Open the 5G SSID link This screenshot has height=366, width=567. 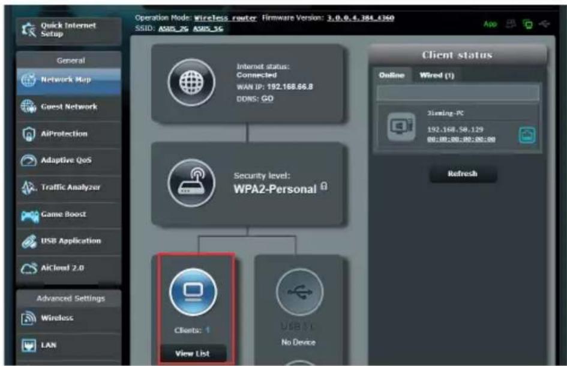click(x=208, y=28)
